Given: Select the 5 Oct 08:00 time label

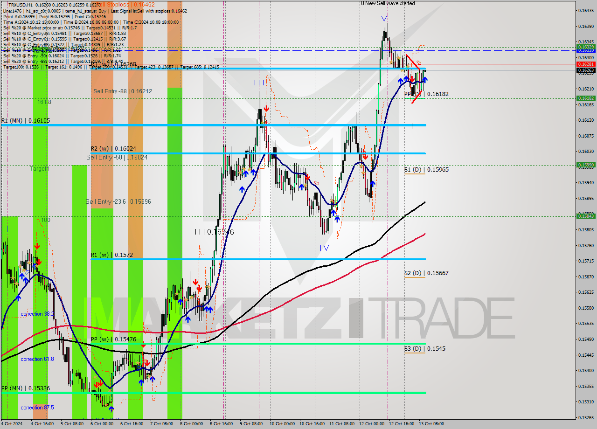Looking at the screenshot, I should [73, 424].
